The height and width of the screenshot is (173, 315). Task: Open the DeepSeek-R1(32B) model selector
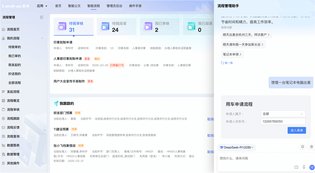click(237, 147)
